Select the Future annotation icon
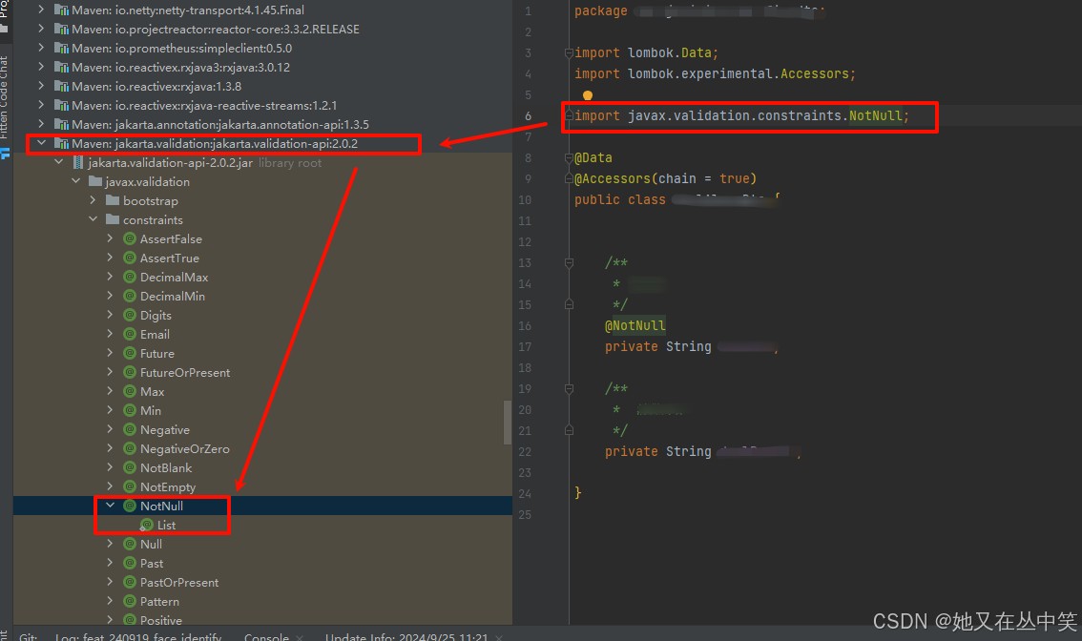 coord(129,353)
